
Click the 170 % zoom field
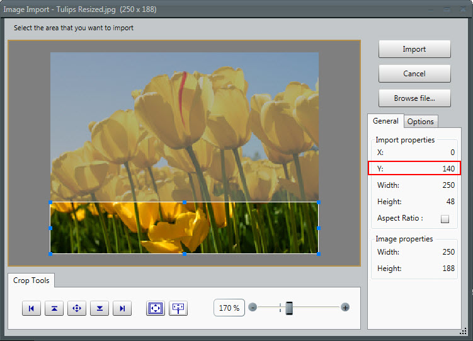(229, 308)
